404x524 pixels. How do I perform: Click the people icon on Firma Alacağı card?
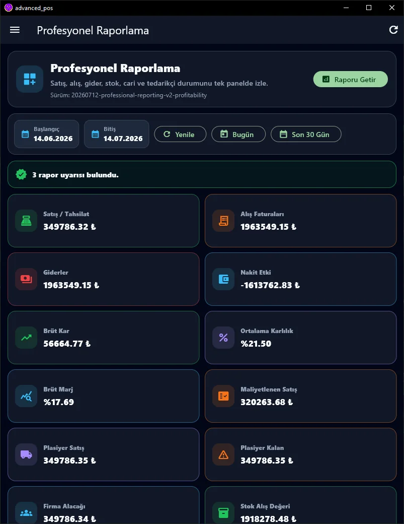[26, 513]
